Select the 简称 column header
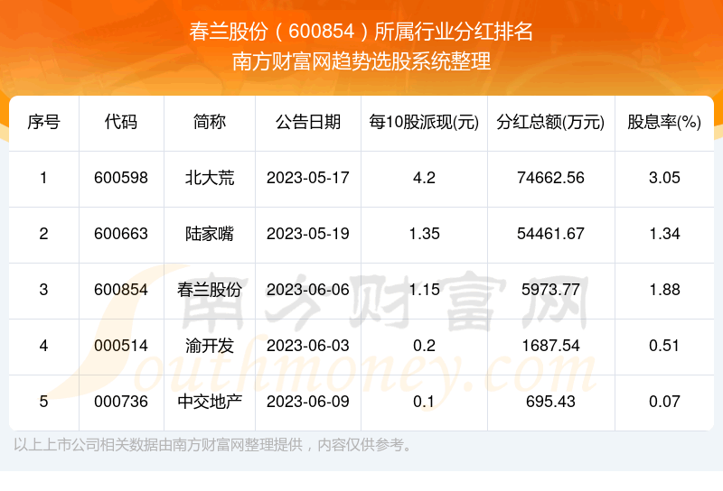Viewport: 723px width, 491px height. (210, 122)
